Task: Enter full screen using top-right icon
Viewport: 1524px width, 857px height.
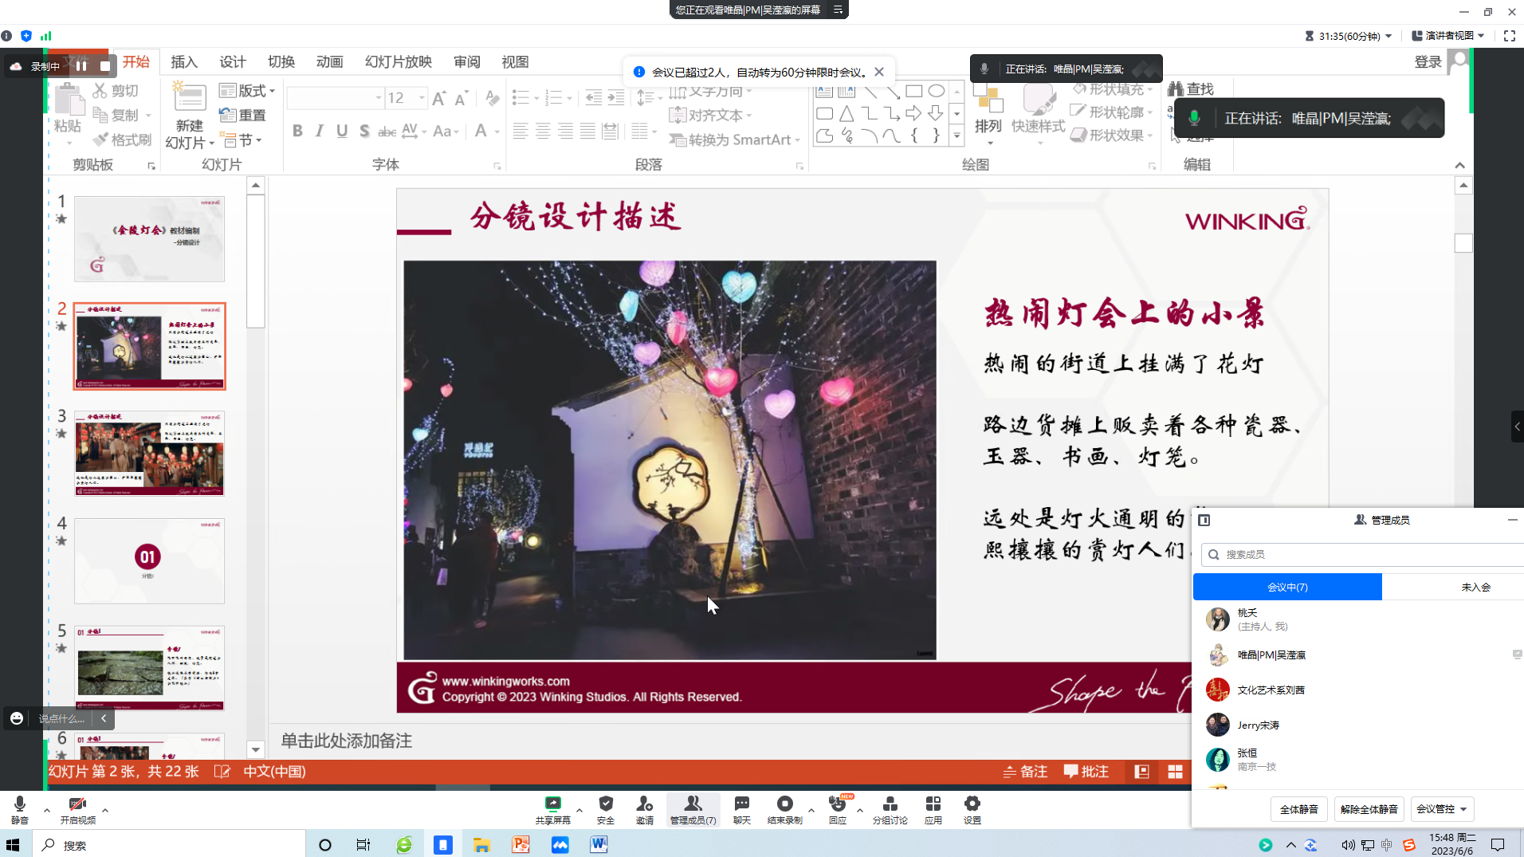Action: [x=1510, y=36]
